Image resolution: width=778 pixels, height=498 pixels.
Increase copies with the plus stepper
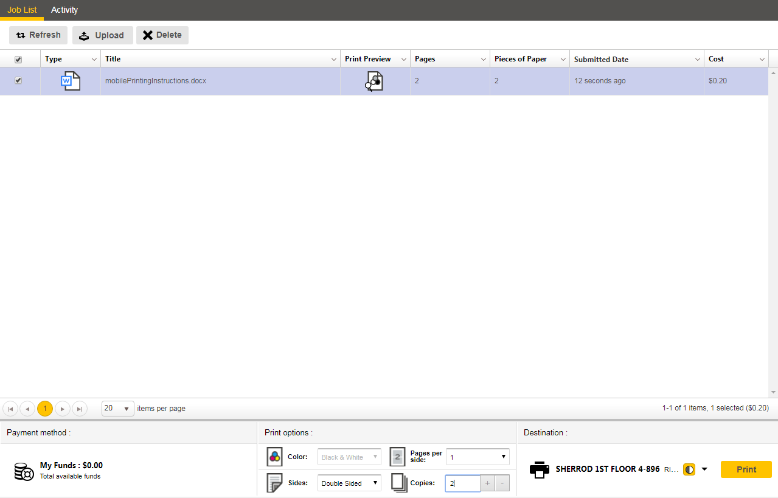pos(487,483)
